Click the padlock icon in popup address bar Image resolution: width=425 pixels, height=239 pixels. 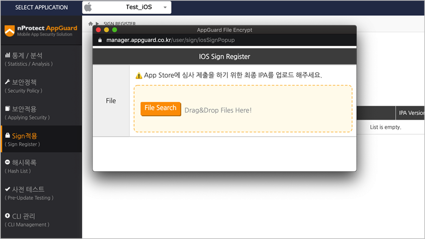[x=100, y=40]
